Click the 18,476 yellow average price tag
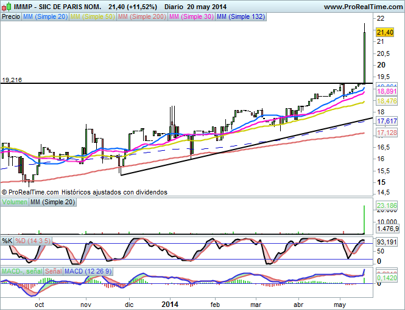The width and height of the screenshot is (405, 310). tap(387, 101)
